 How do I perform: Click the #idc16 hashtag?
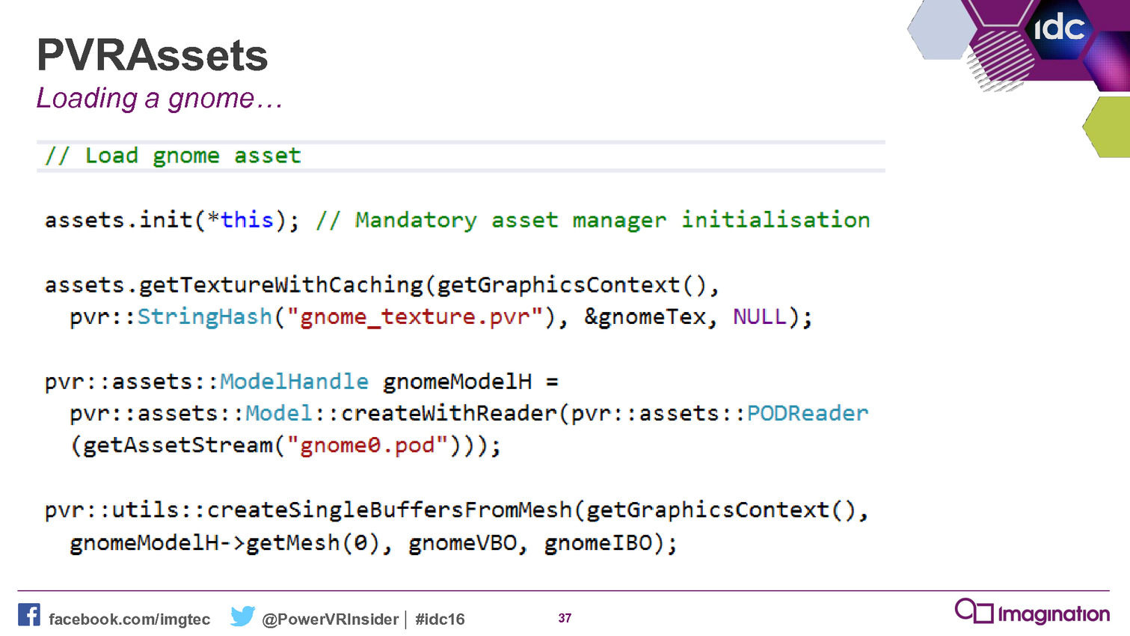coord(440,620)
